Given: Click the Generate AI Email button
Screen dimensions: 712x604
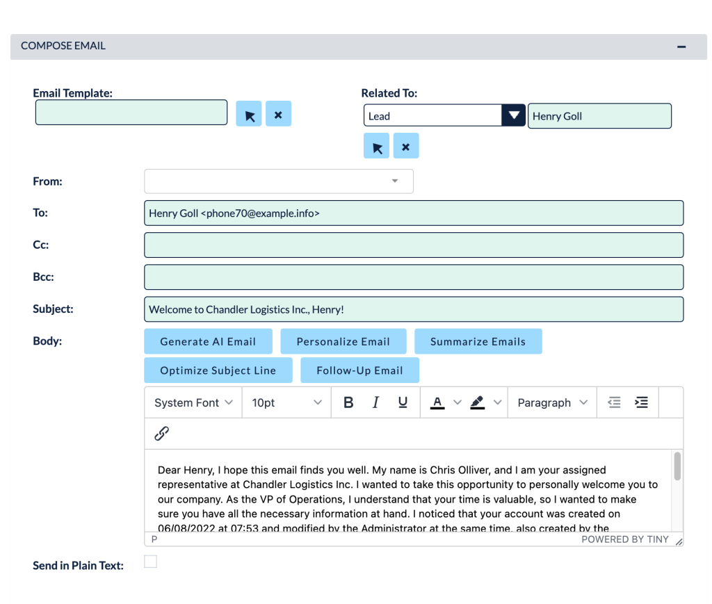Looking at the screenshot, I should pyautogui.click(x=208, y=341).
